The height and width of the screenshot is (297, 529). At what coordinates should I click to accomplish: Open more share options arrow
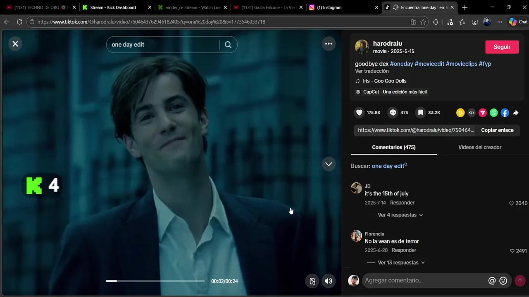coord(516,113)
